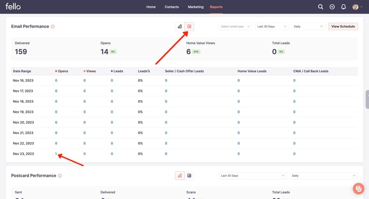Click the fello logo

coord(13,6)
